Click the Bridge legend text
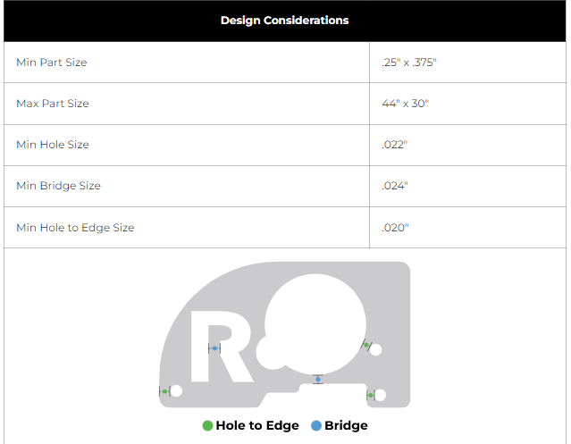The image size is (571, 444). pyautogui.click(x=346, y=426)
